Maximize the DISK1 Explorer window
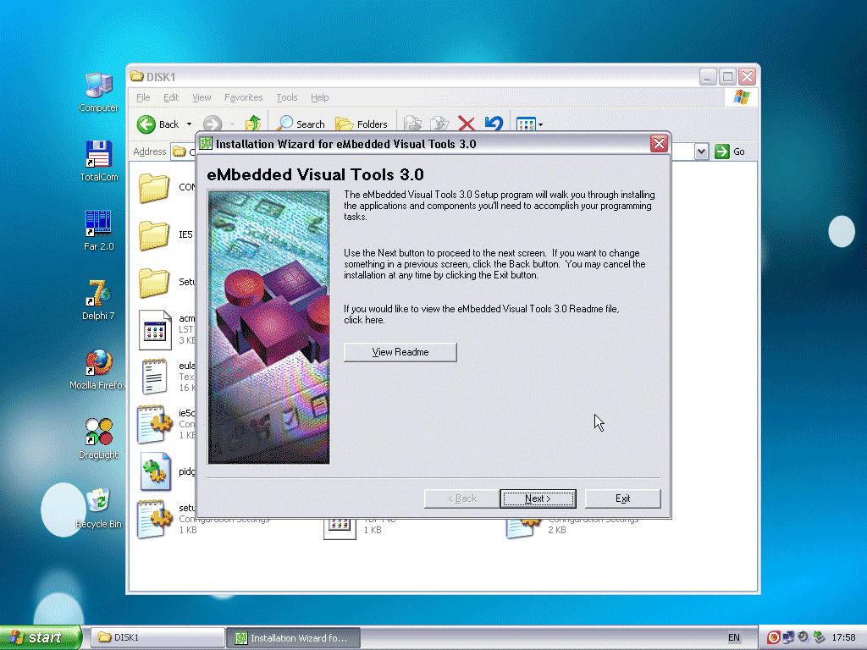This screenshot has height=650, width=867. coord(727,77)
